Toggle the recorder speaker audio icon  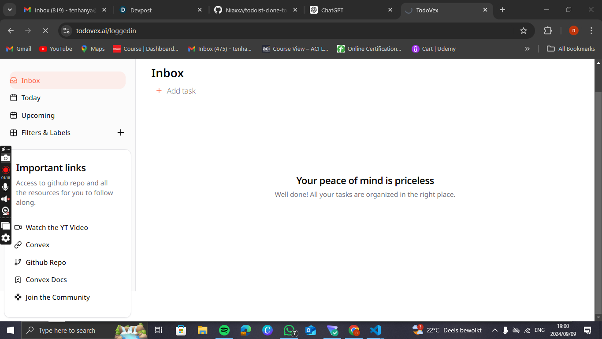click(x=5, y=199)
